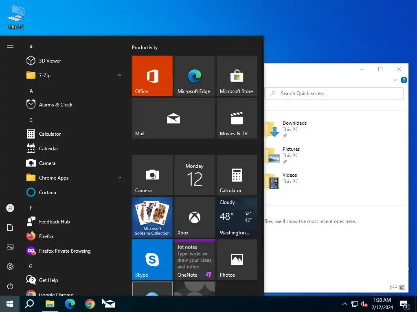
Task: Open Settings gear in Start sidebar
Action: 10,266
